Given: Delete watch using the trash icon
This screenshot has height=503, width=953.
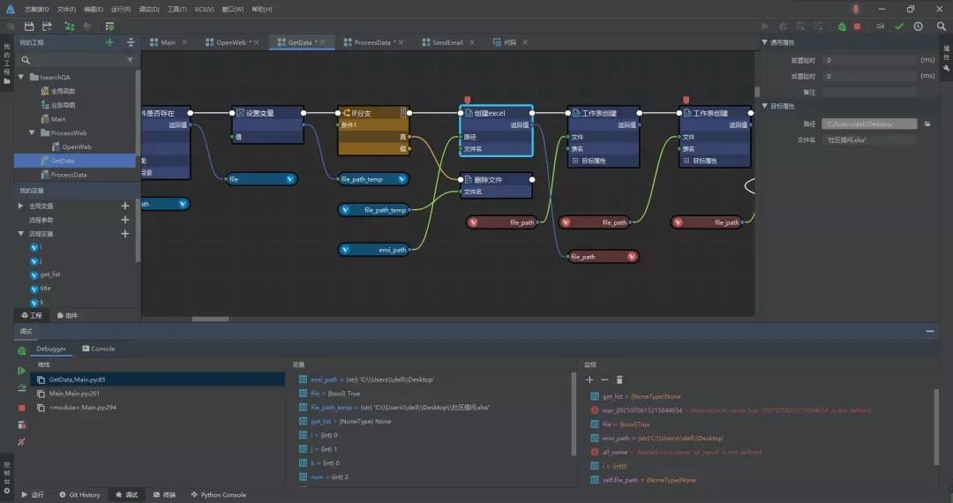Looking at the screenshot, I should (x=619, y=379).
